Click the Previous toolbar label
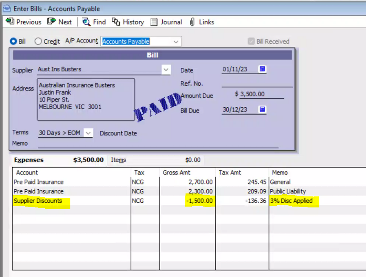 click(29, 22)
